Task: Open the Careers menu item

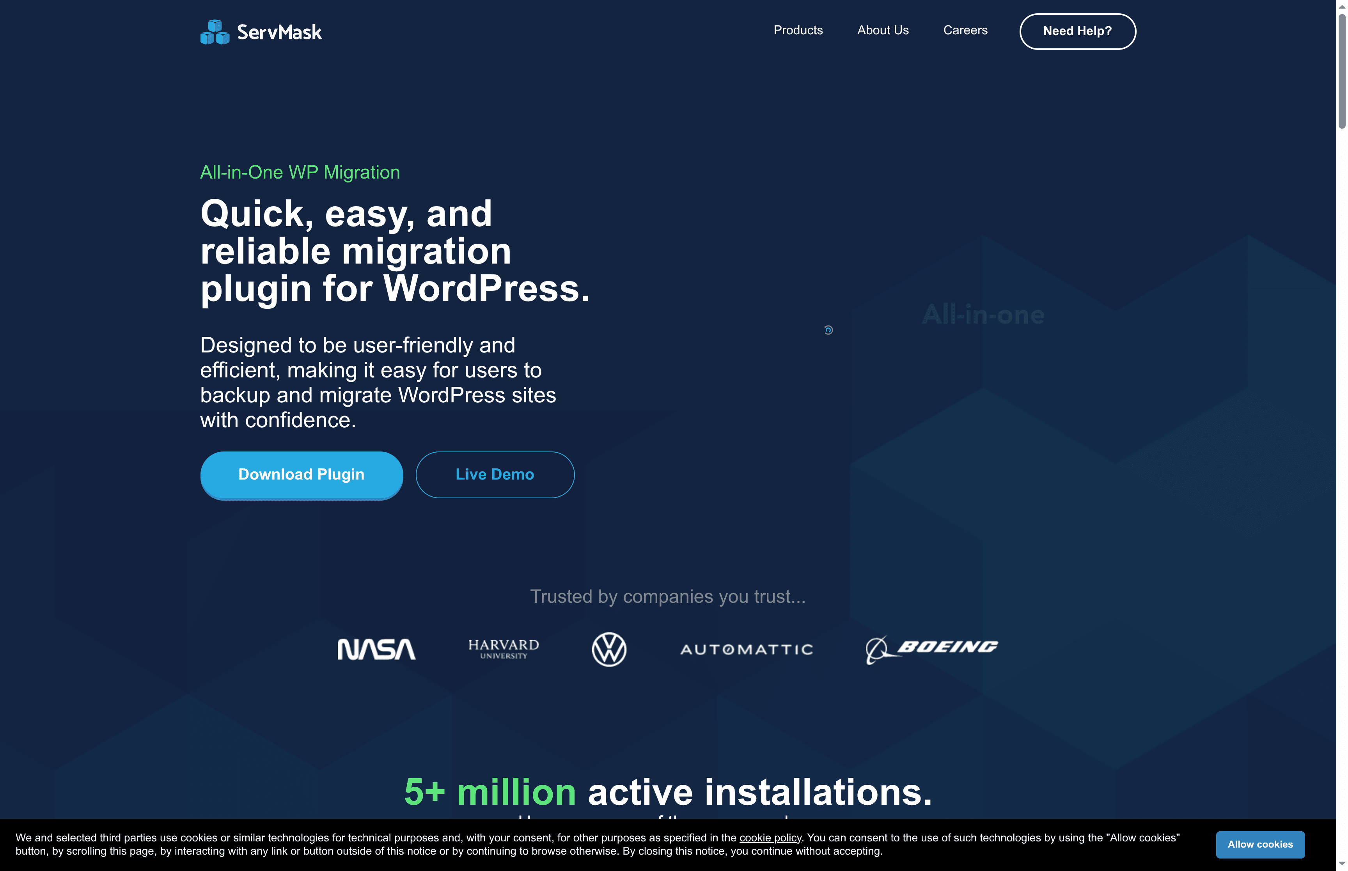Action: 965,30
